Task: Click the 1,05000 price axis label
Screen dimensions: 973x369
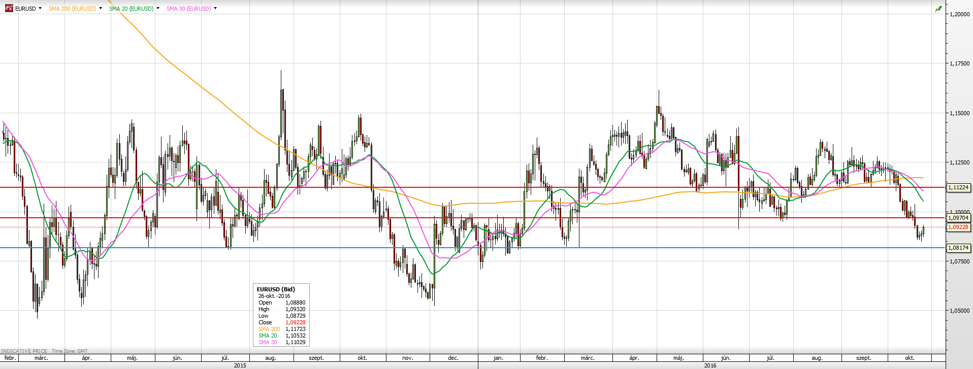Action: pos(959,311)
